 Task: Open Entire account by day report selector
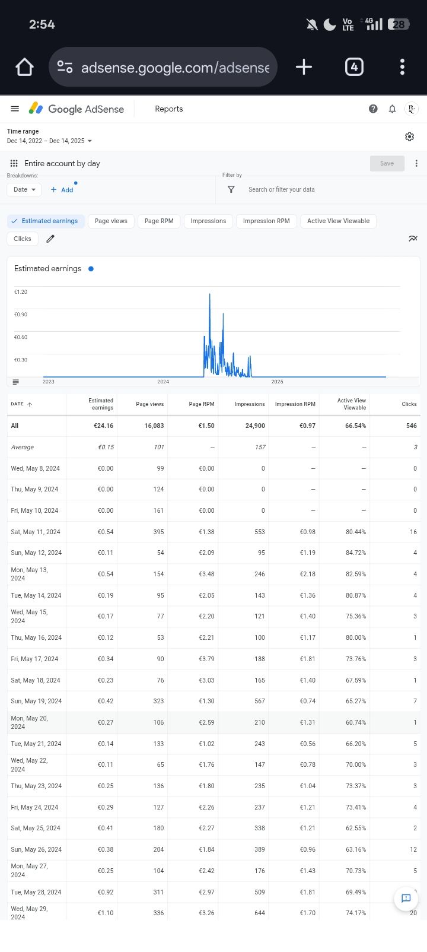coord(62,163)
